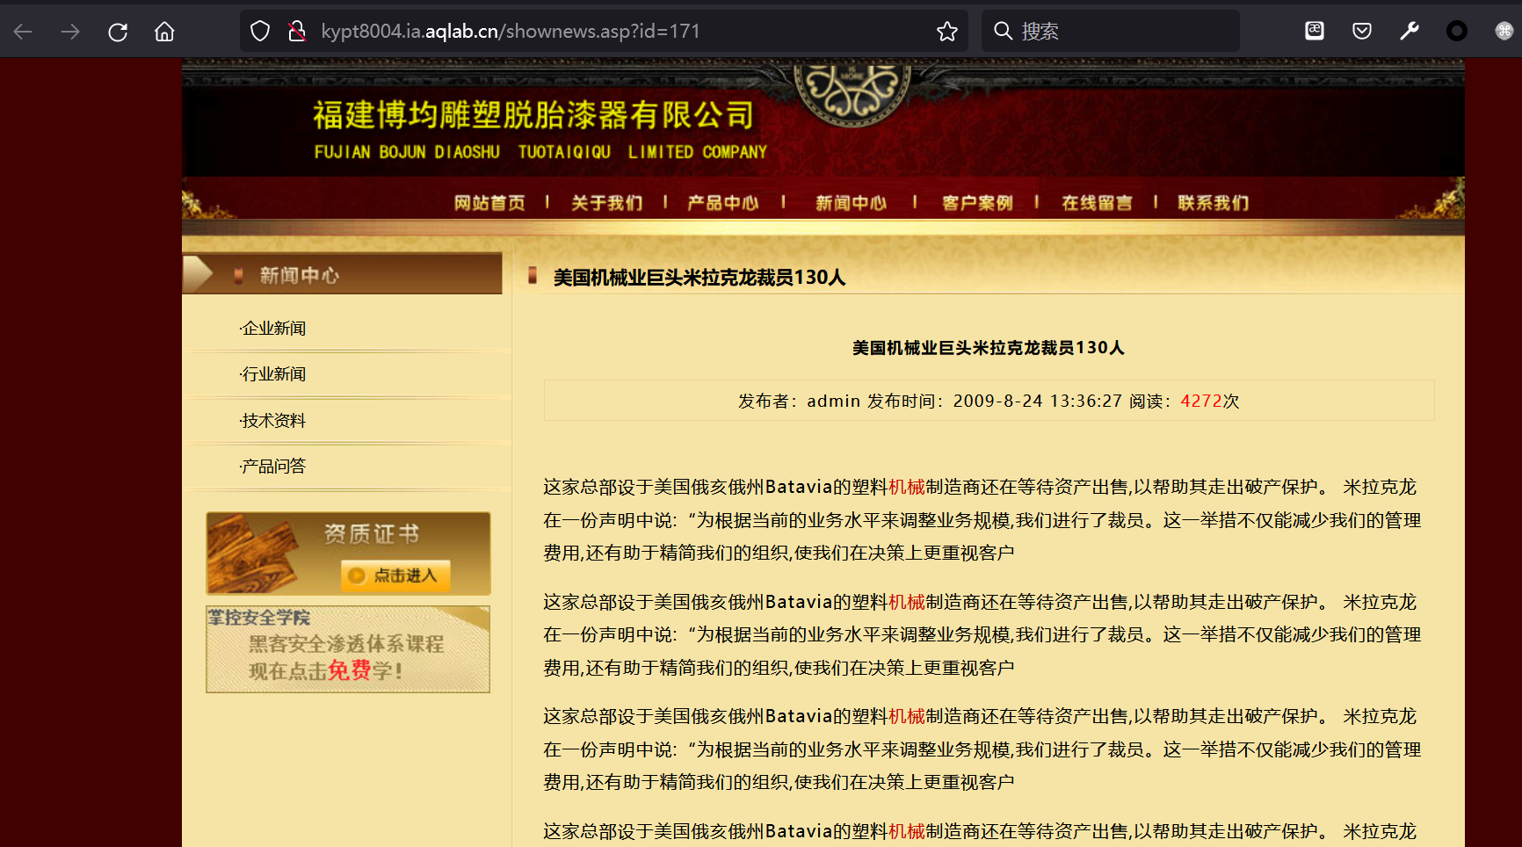Image resolution: width=1522 pixels, height=847 pixels.
Task: Click the magnifier icon in search box
Action: [x=1003, y=32]
